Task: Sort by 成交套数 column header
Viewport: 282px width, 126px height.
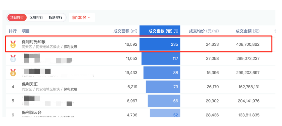Action: coord(160,31)
